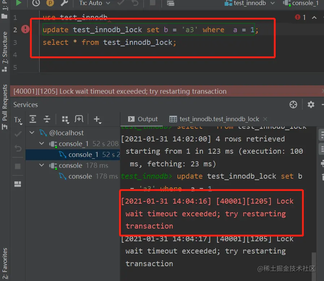The height and width of the screenshot is (281, 324).
Task: Collapse the console_1 parent node
Action: (41, 143)
